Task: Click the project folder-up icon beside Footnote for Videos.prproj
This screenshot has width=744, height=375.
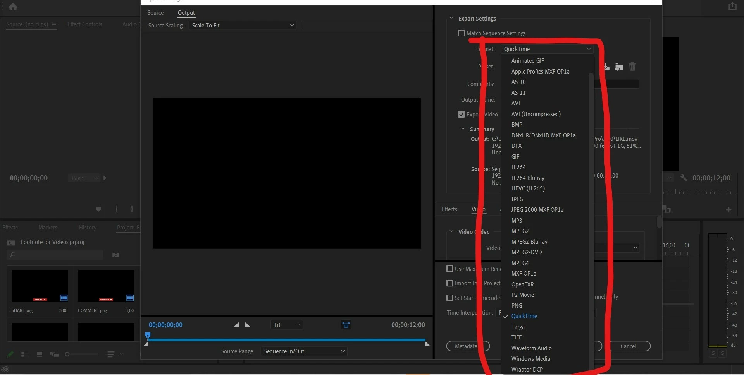Action: coord(11,243)
